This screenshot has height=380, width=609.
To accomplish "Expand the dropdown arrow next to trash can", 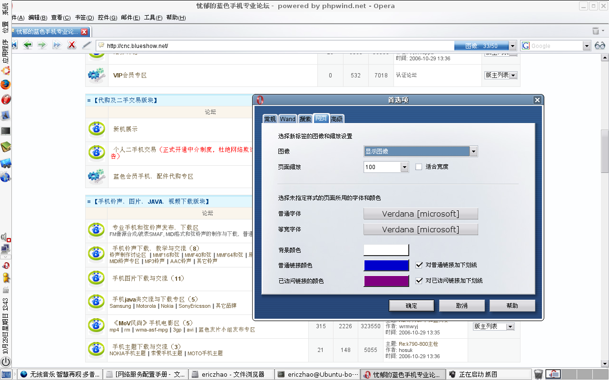I will coord(603,31).
